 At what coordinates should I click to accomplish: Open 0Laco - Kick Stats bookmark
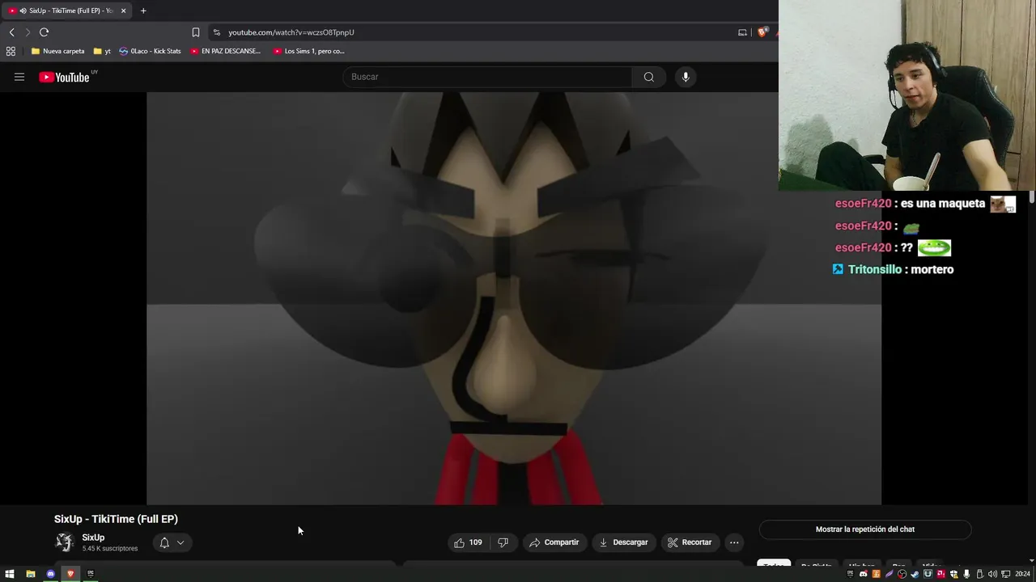click(150, 51)
